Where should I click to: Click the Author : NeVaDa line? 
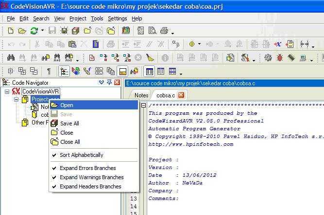point(175,183)
